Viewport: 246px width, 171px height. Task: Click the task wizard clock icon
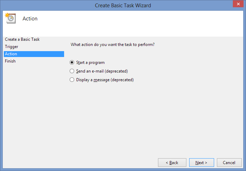click(x=9, y=18)
